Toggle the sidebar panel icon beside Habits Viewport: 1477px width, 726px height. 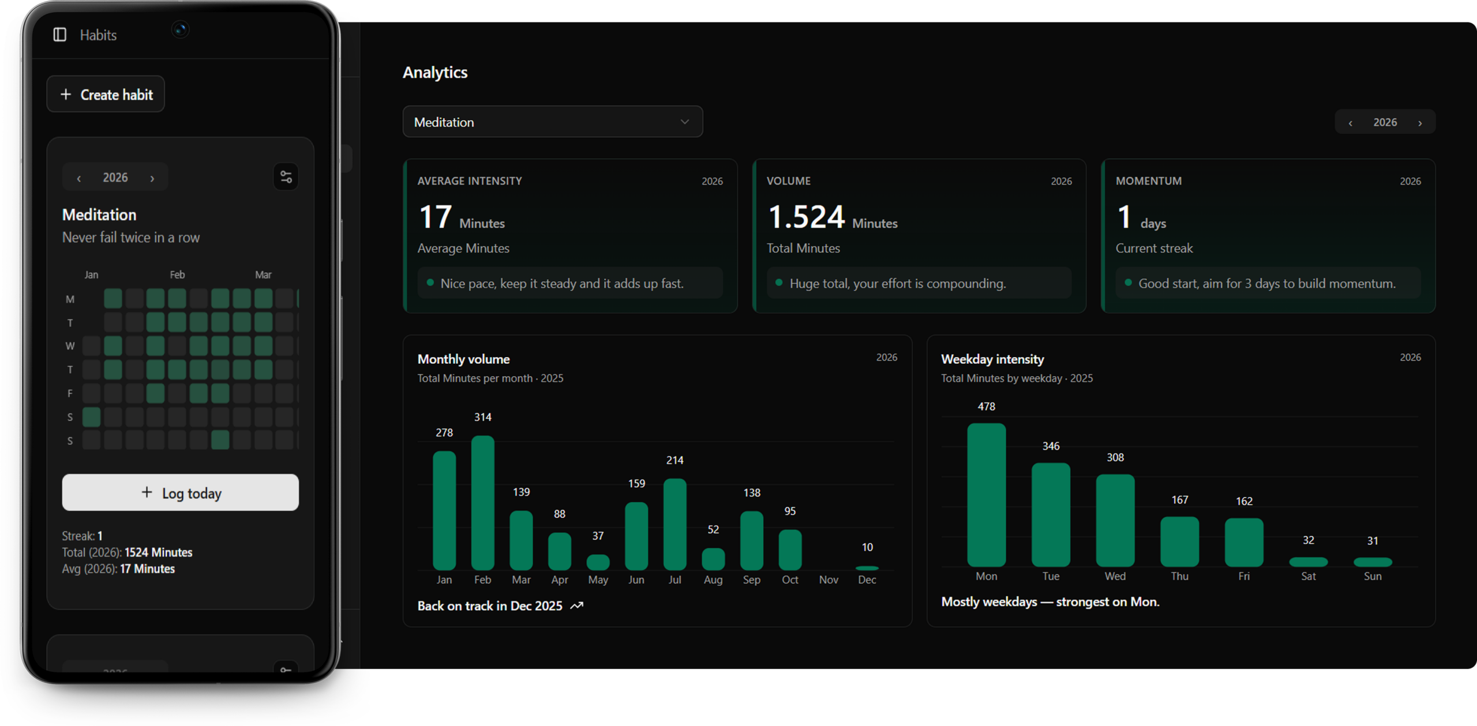(60, 35)
